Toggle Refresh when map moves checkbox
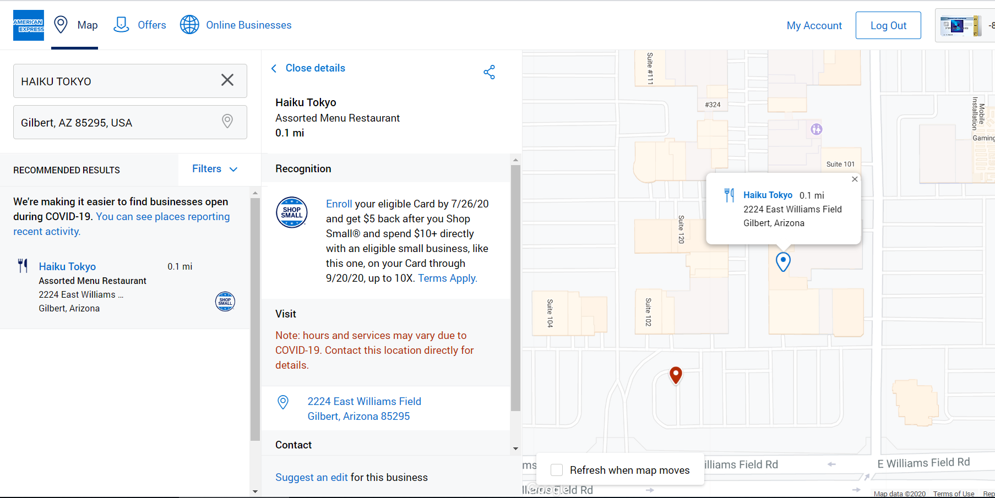This screenshot has width=995, height=498. (557, 470)
